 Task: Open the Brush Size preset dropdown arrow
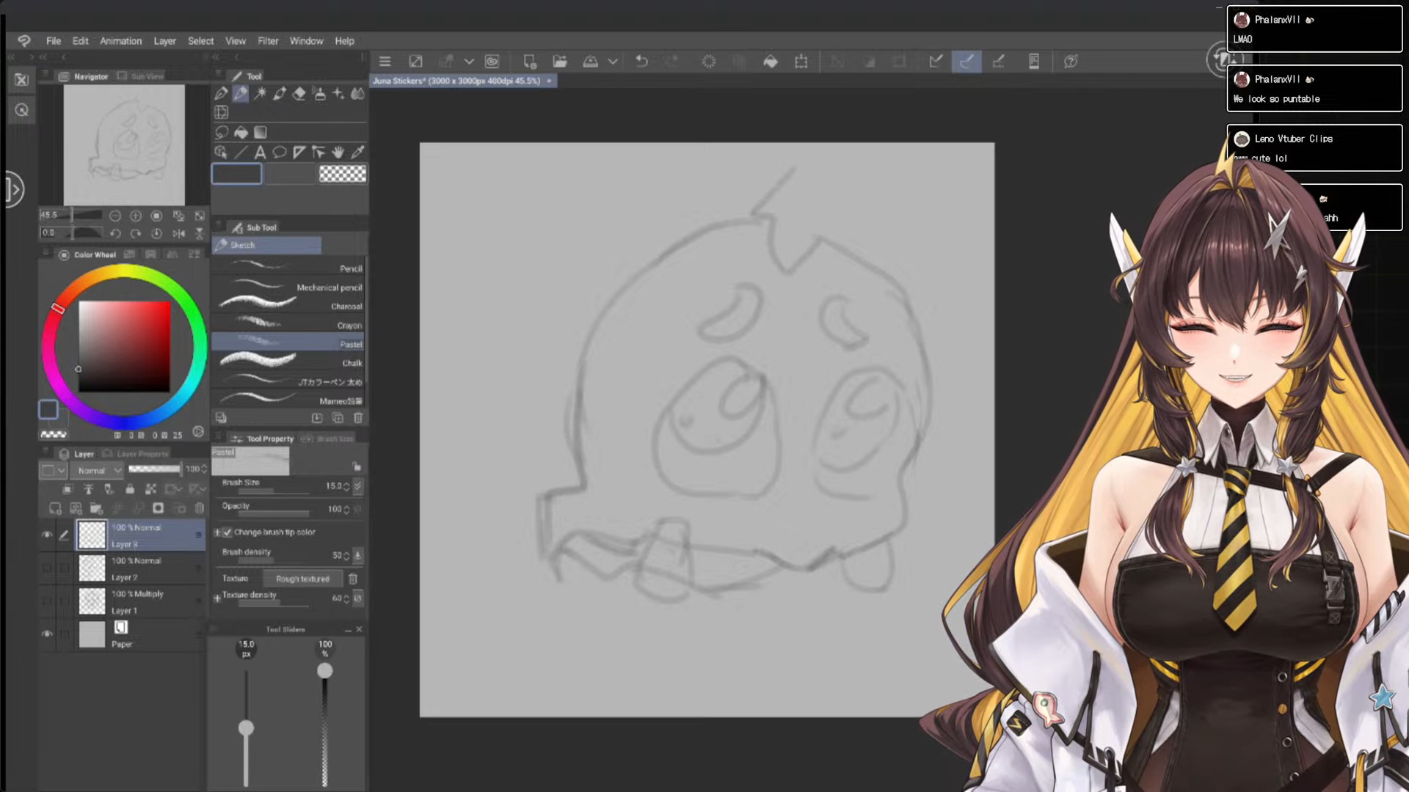tap(357, 486)
